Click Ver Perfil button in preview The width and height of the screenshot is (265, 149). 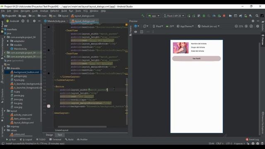(196, 58)
